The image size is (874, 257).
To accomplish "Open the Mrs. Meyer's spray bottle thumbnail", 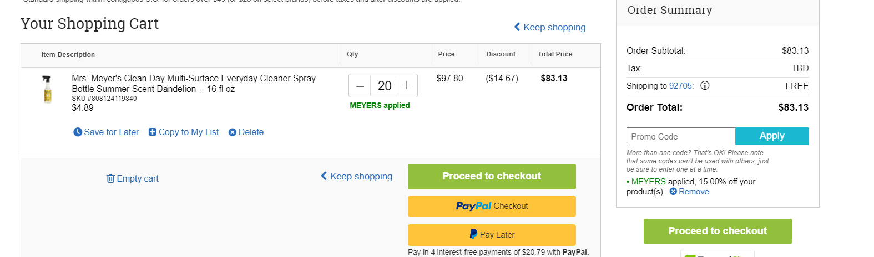I will coord(47,90).
